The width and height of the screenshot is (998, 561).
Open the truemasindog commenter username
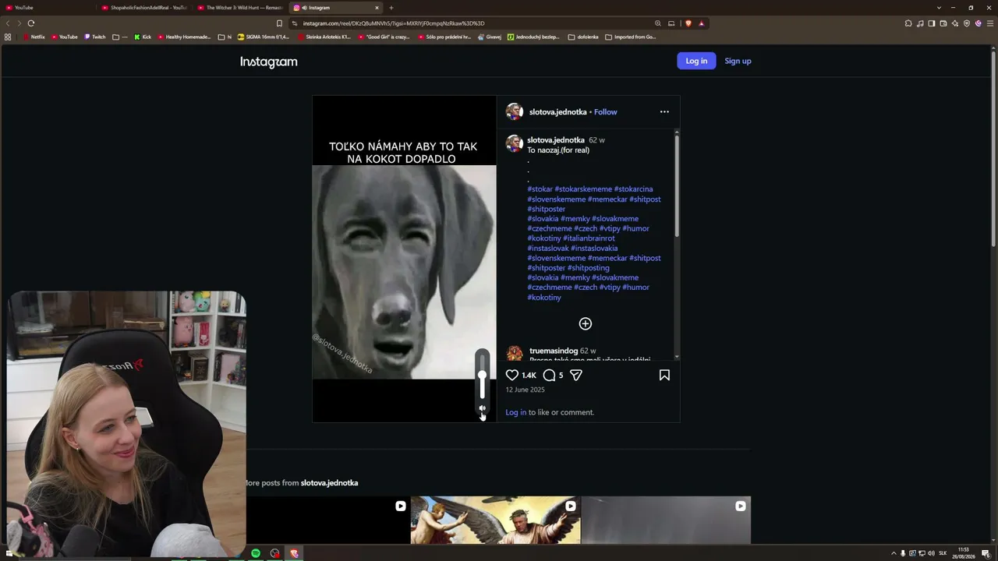[554, 351]
